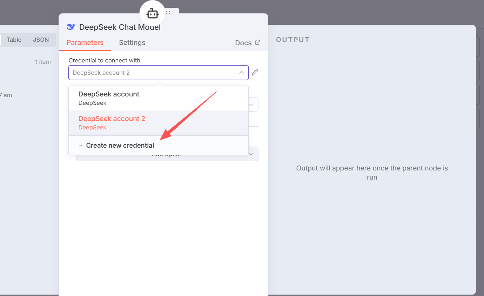Click the DeepSeek Chat Model title

[120, 27]
